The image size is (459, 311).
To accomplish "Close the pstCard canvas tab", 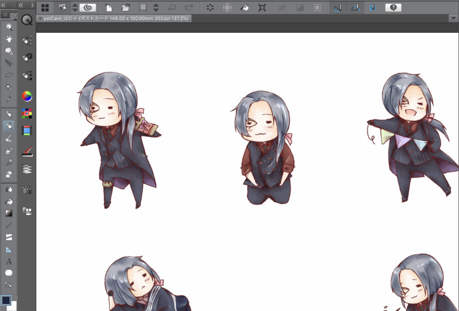I will pyautogui.click(x=40, y=18).
